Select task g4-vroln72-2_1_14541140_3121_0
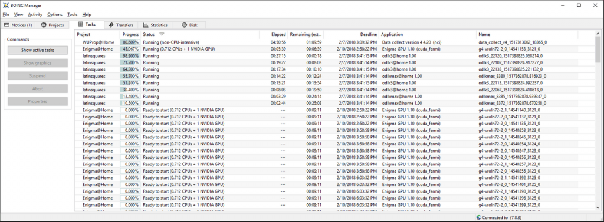The width and height of the screenshot is (604, 222). click(509, 110)
